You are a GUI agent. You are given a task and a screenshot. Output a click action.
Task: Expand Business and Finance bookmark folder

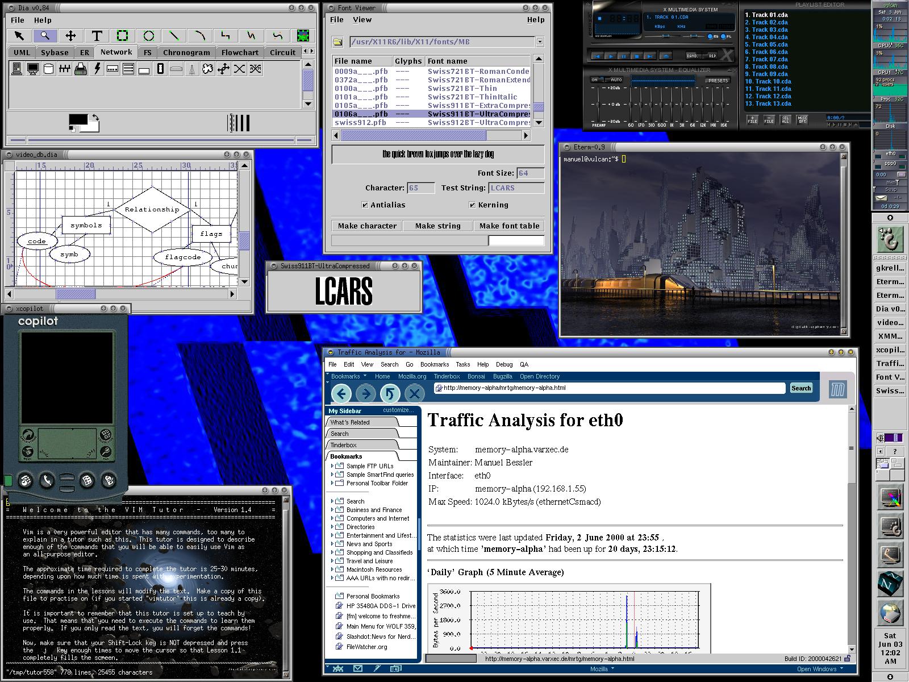[x=333, y=510]
